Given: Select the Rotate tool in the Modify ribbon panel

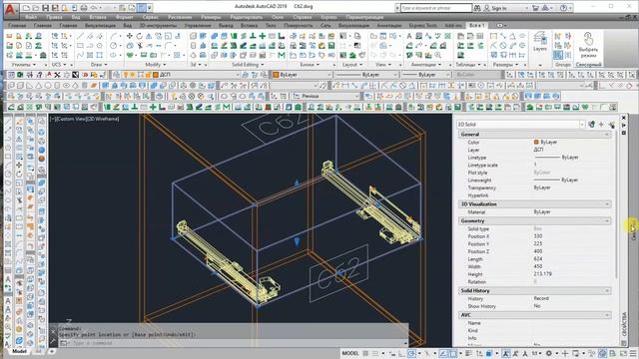Looking at the screenshot, I should pyautogui.click(x=140, y=36).
